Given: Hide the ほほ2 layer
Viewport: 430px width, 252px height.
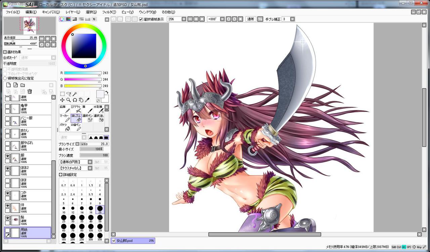Looking at the screenshot, I should click(x=7, y=168).
